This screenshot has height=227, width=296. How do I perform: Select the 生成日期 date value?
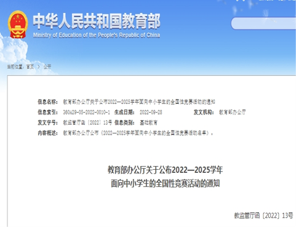tap(151, 112)
